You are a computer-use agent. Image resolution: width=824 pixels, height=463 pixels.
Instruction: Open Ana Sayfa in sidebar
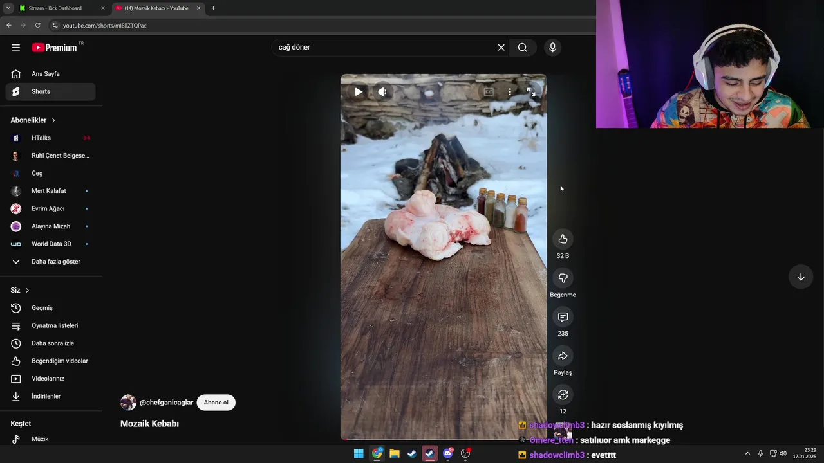[x=50, y=74]
